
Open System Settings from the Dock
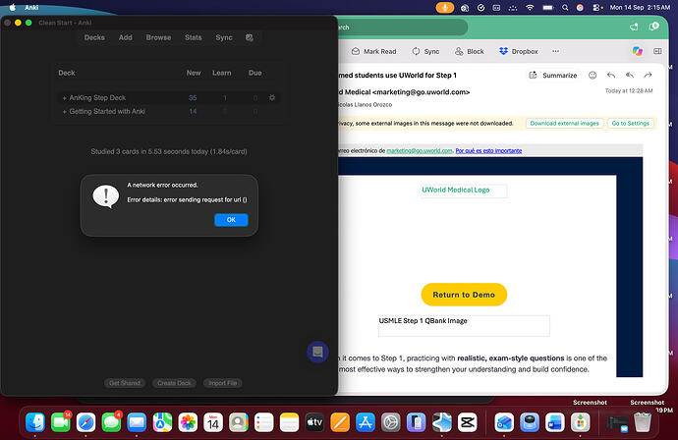coord(390,422)
